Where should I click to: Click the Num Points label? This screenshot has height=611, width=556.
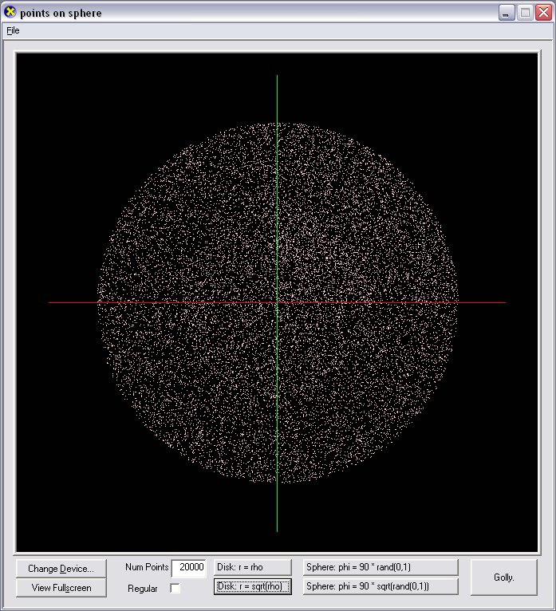coord(147,567)
